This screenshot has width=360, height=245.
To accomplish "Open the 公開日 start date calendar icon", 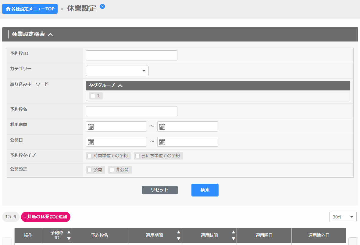I will pos(91,142).
